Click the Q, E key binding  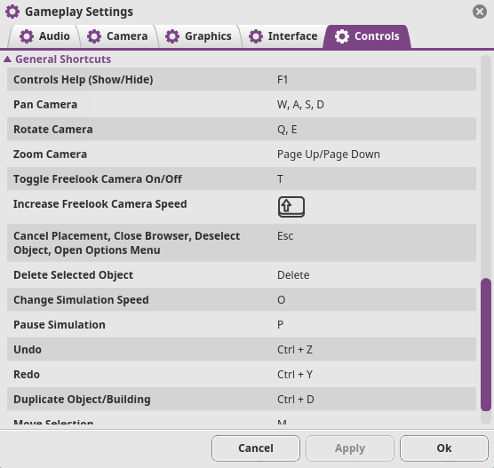tap(287, 130)
